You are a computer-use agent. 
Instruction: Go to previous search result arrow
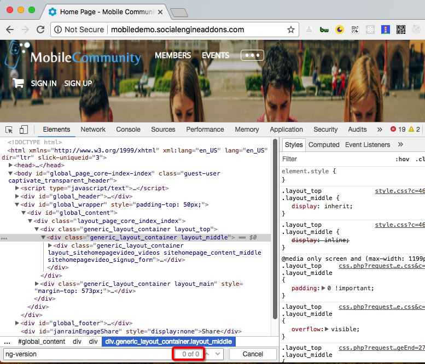coord(207,354)
